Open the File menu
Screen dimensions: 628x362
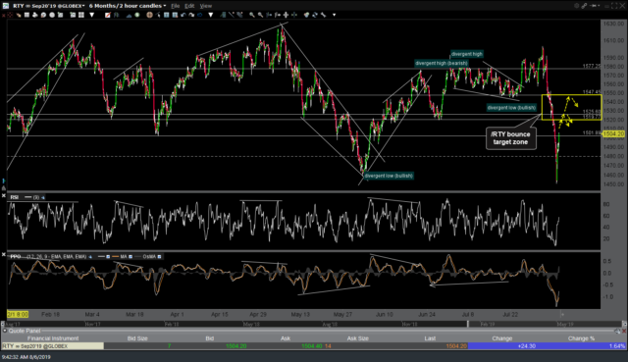pyautogui.click(x=175, y=6)
